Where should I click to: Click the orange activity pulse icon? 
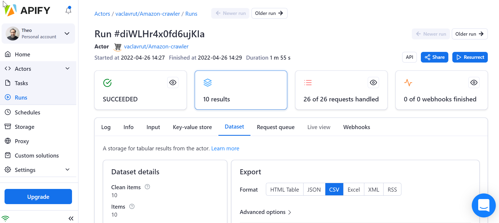point(408,83)
